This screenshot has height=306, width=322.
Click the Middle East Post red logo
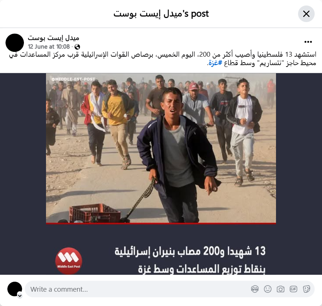coord(68,261)
